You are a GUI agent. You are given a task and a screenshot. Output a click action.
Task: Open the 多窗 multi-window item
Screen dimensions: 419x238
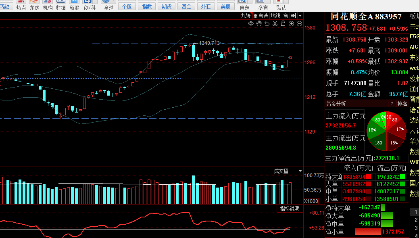pyautogui.click(x=263, y=5)
